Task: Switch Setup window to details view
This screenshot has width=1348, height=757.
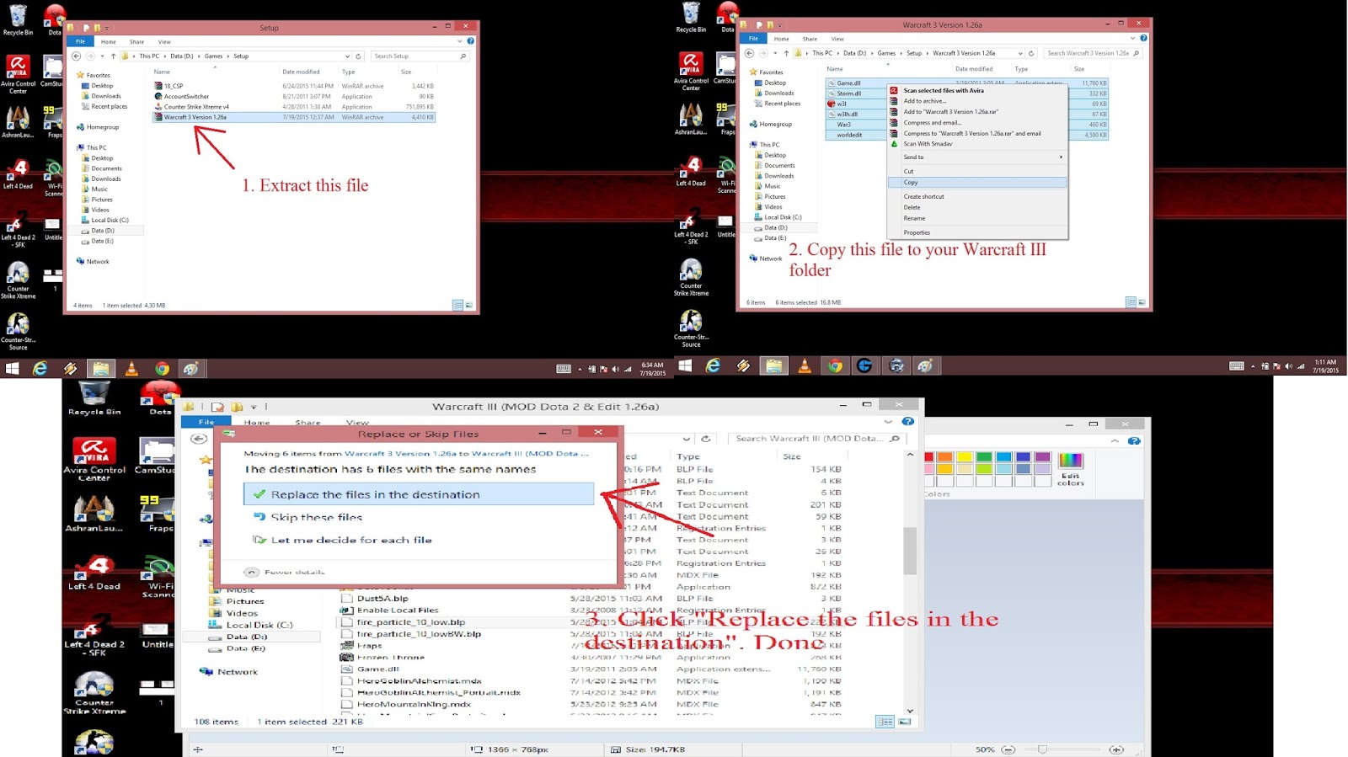Action: pyautogui.click(x=457, y=305)
